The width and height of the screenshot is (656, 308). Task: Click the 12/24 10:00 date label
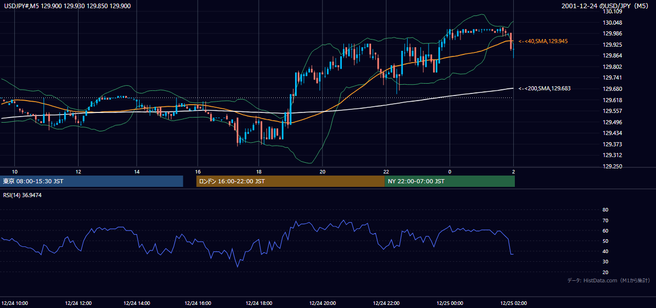pyautogui.click(x=14, y=304)
